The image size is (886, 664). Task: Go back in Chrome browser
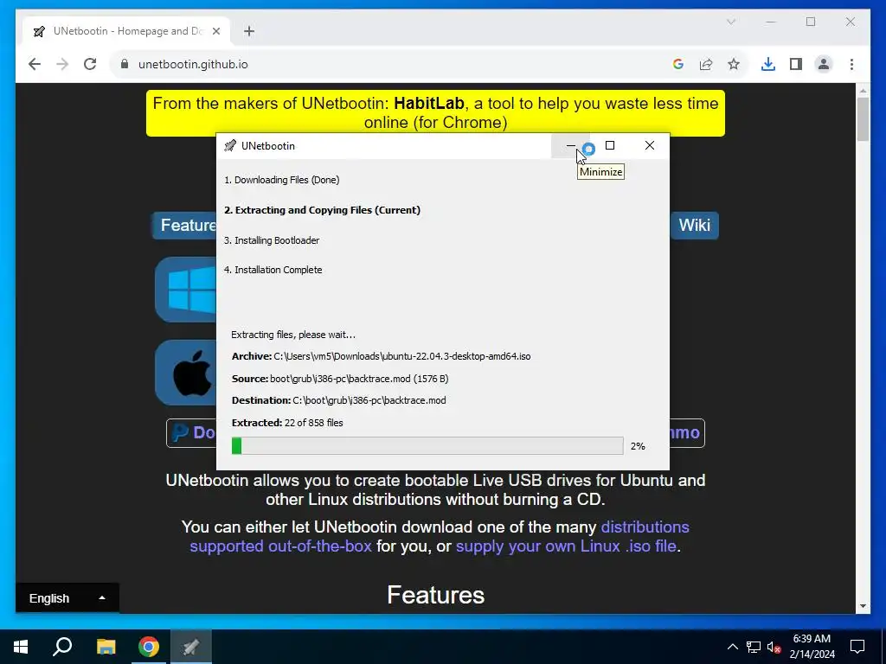point(35,64)
